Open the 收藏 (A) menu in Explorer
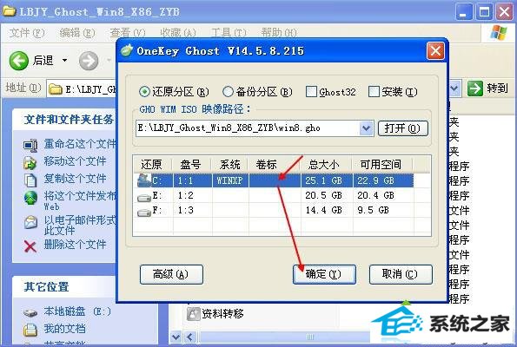The height and width of the screenshot is (347, 517). pyautogui.click(x=178, y=33)
